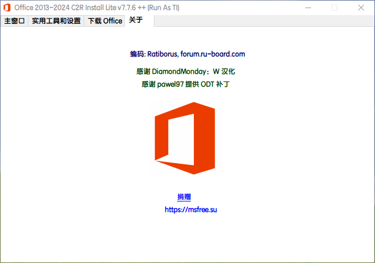Open the 关于 tab
The width and height of the screenshot is (375, 263).
coord(139,20)
